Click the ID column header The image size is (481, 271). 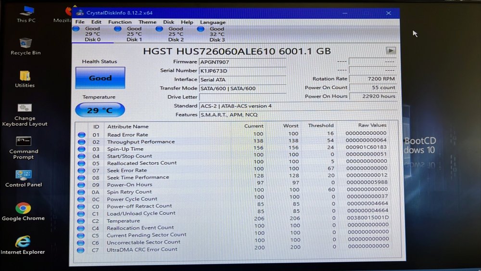pyautogui.click(x=96, y=127)
